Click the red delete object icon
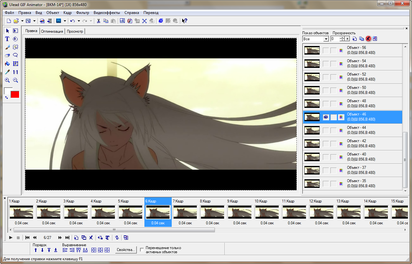Image resolution: width=412 pixels, height=264 pixels. click(x=368, y=39)
